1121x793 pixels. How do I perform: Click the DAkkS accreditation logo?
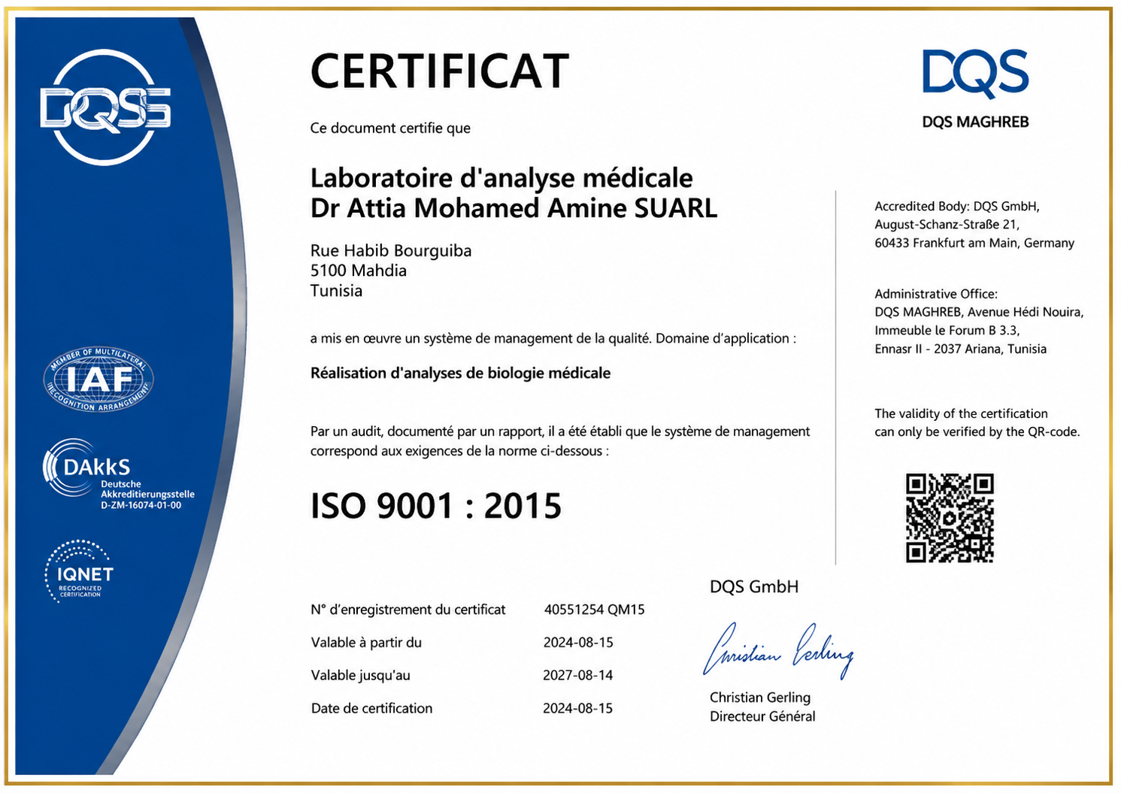pyautogui.click(x=119, y=474)
